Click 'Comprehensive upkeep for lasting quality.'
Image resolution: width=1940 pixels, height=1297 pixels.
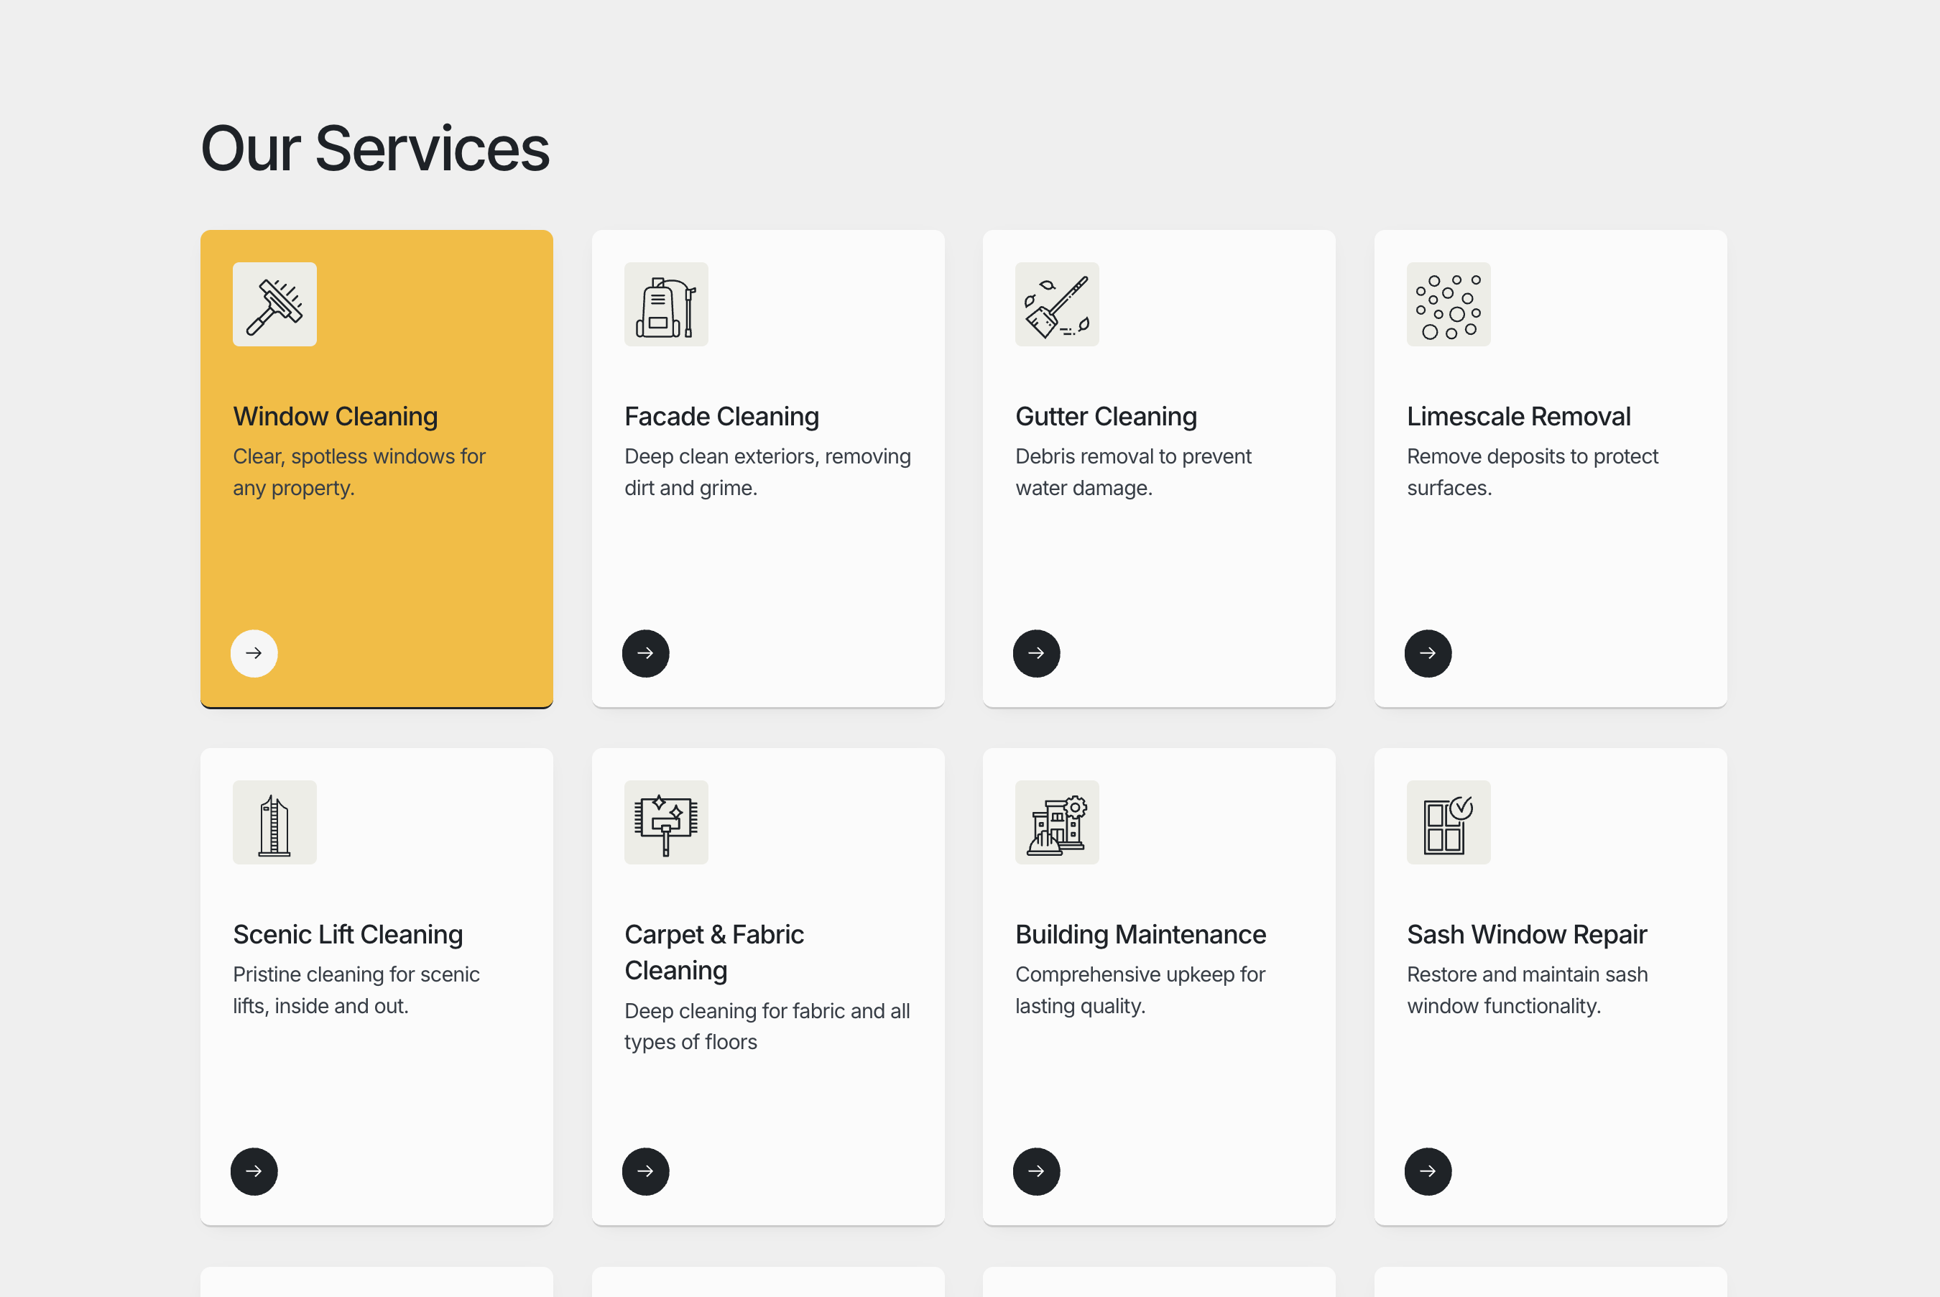click(1140, 989)
